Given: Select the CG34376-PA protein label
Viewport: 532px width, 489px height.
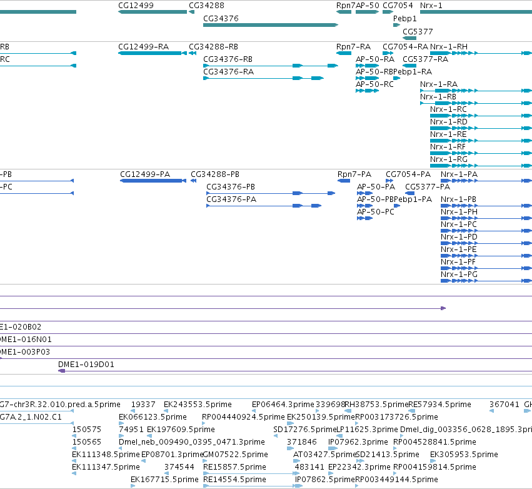Looking at the screenshot, I should pos(231,199).
